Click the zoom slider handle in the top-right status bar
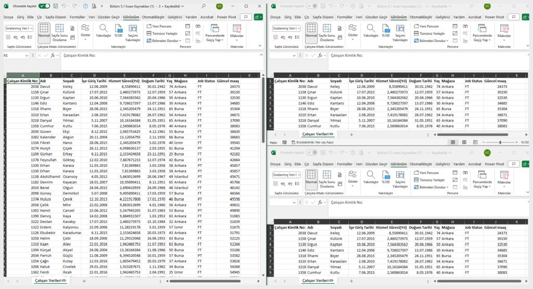Image resolution: width=533 pixels, height=289 pixels. tap(500, 142)
